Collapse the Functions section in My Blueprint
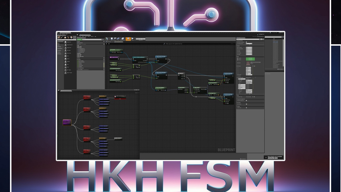The width and height of the screenshot is (341, 192). point(77,44)
